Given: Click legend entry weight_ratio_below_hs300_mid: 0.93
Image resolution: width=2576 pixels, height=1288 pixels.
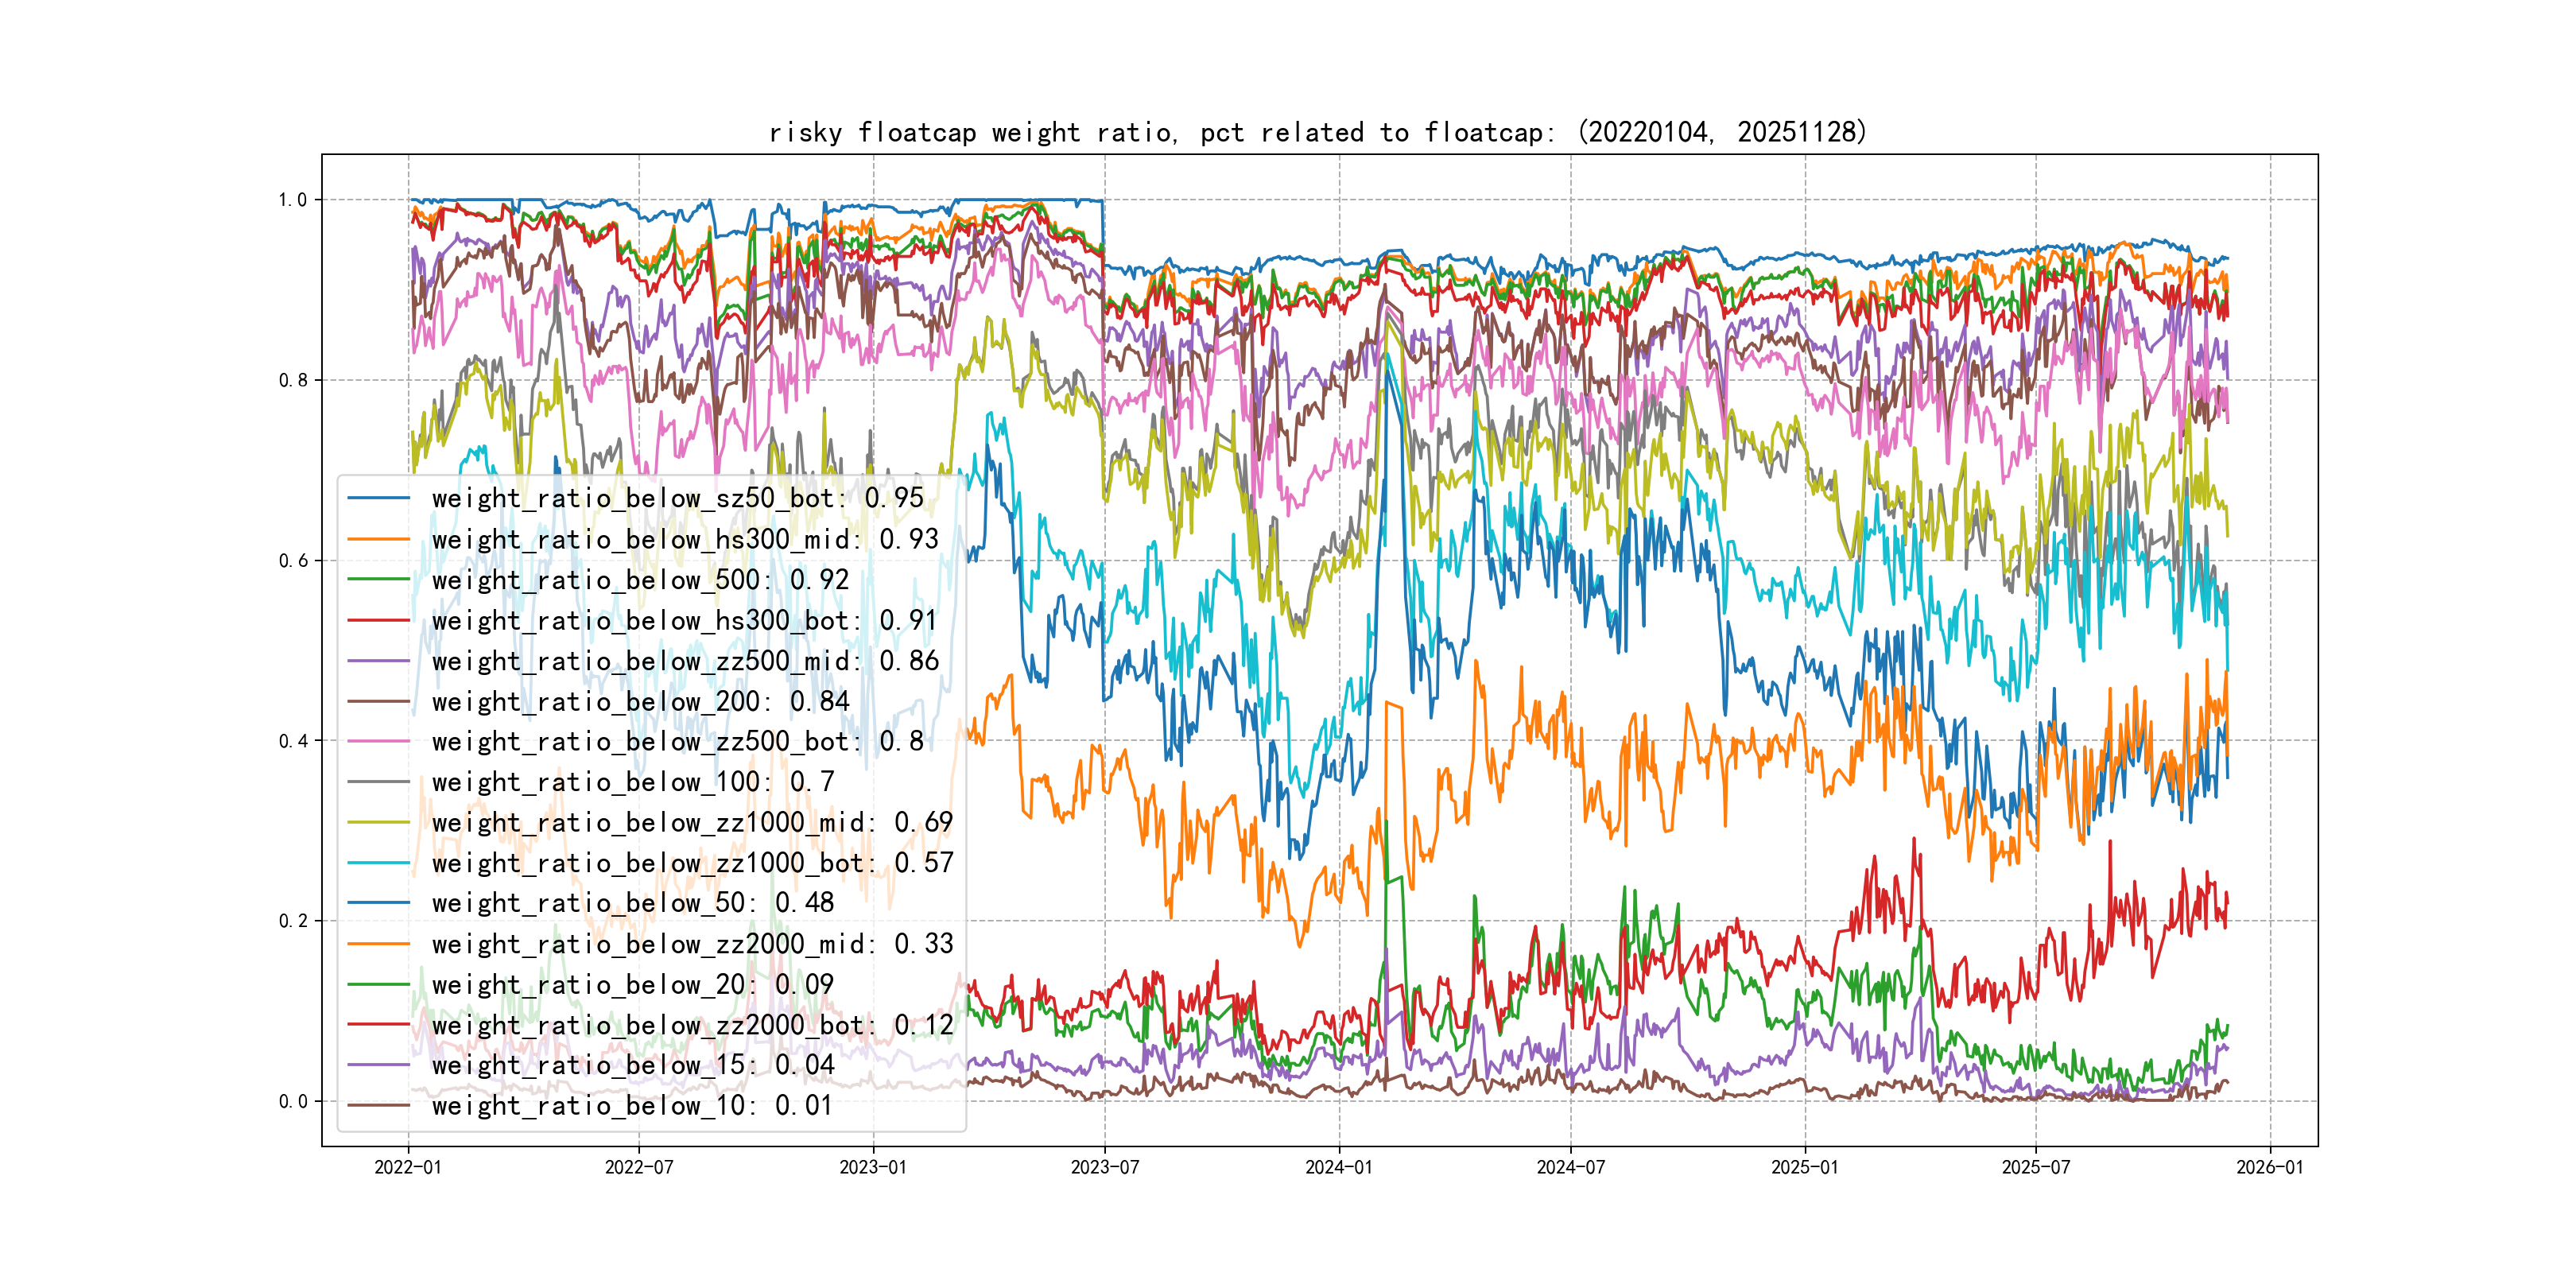Looking at the screenshot, I should click(685, 539).
